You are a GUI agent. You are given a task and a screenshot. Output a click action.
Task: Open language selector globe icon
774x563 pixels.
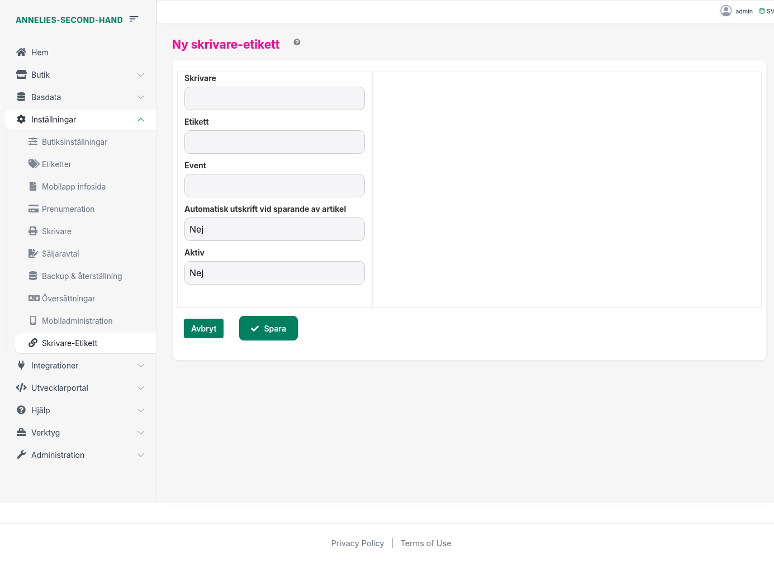pyautogui.click(x=762, y=11)
